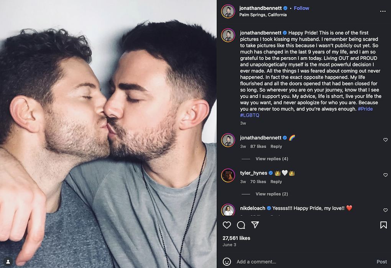Save the post with the bookmark icon
Image resolution: width=391 pixels, height=268 pixels.
[383, 225]
